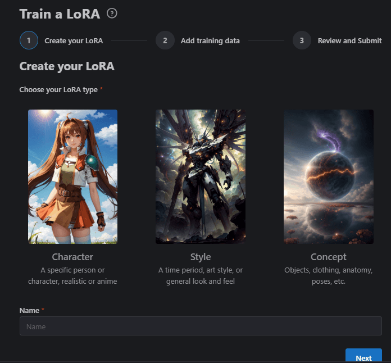Open the help icon beside Train a LoRA

tap(112, 13)
